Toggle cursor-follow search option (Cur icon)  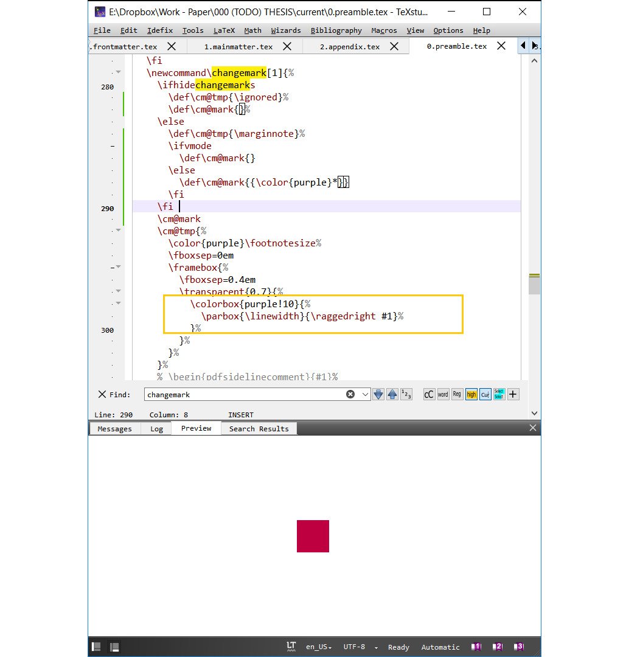[x=485, y=394]
